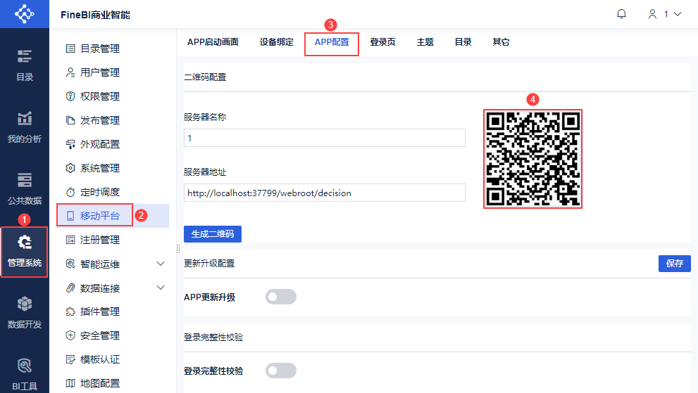Open 权限管理 menu entry text
Image resolution: width=698 pixels, height=393 pixels.
pos(100,96)
